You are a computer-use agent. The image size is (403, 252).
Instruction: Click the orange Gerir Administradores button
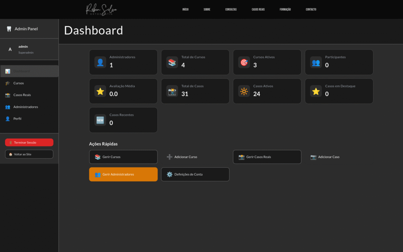point(123,174)
